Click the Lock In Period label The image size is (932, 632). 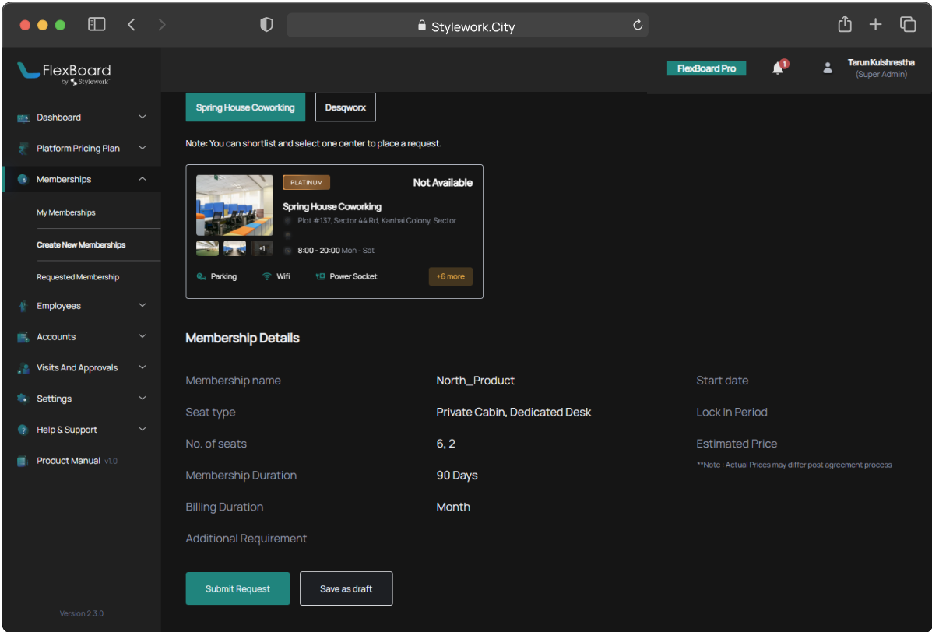[x=732, y=413]
